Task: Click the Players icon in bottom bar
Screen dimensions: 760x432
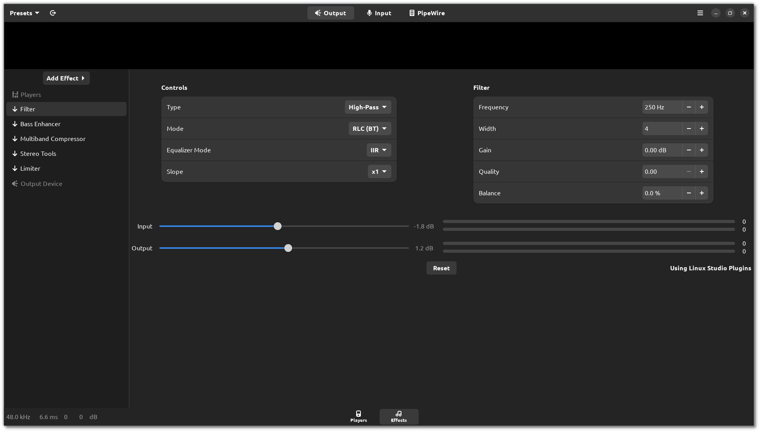Action: pos(358,414)
